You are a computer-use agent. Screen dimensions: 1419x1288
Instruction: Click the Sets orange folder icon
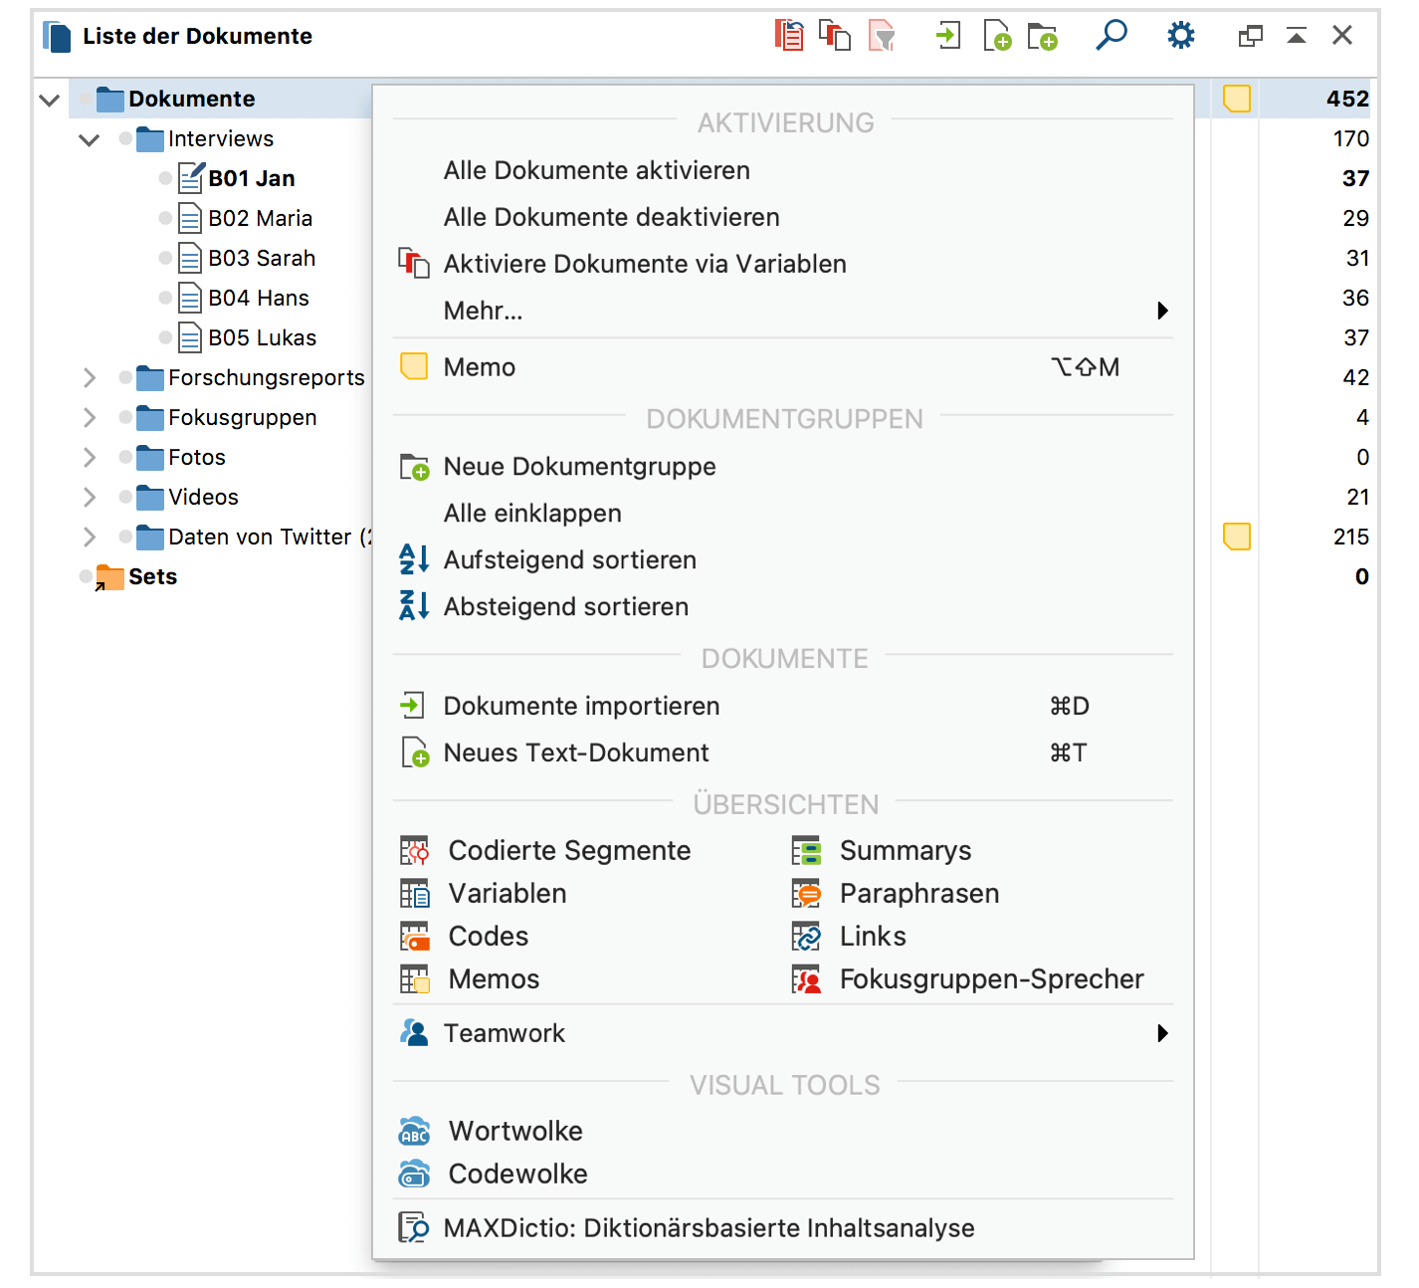click(x=109, y=577)
